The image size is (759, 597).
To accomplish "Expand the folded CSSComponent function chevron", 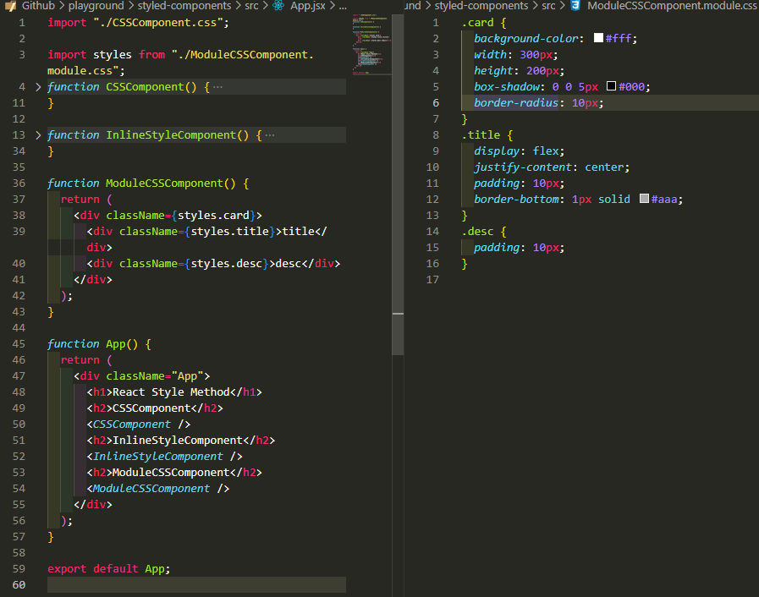I will (38, 87).
